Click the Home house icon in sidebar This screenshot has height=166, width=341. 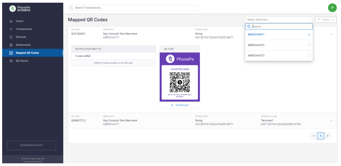point(11,21)
